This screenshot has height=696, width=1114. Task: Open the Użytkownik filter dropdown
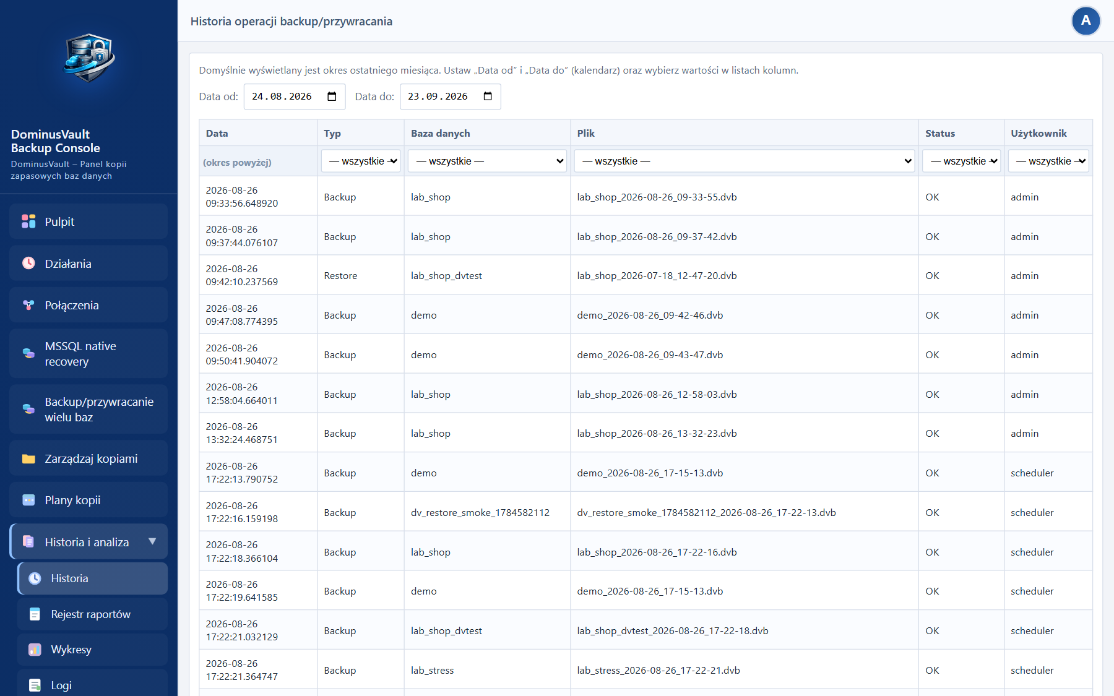coord(1048,161)
